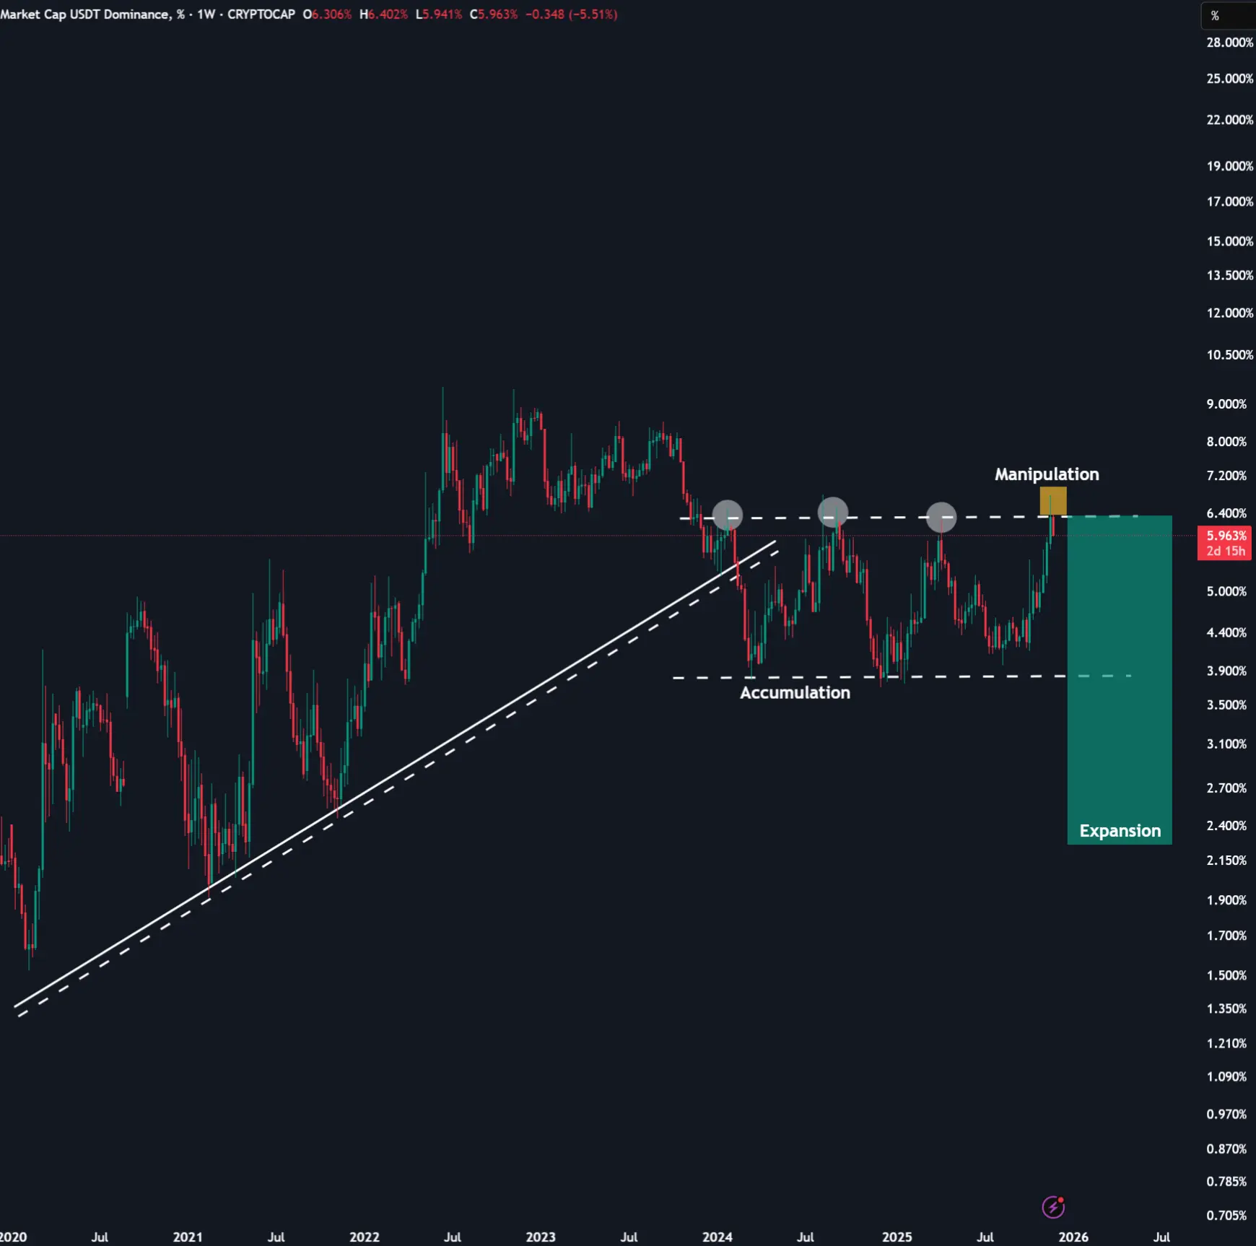Viewport: 1256px width, 1246px height.
Task: Select the green Expansion rectangle
Action: (x=1120, y=679)
